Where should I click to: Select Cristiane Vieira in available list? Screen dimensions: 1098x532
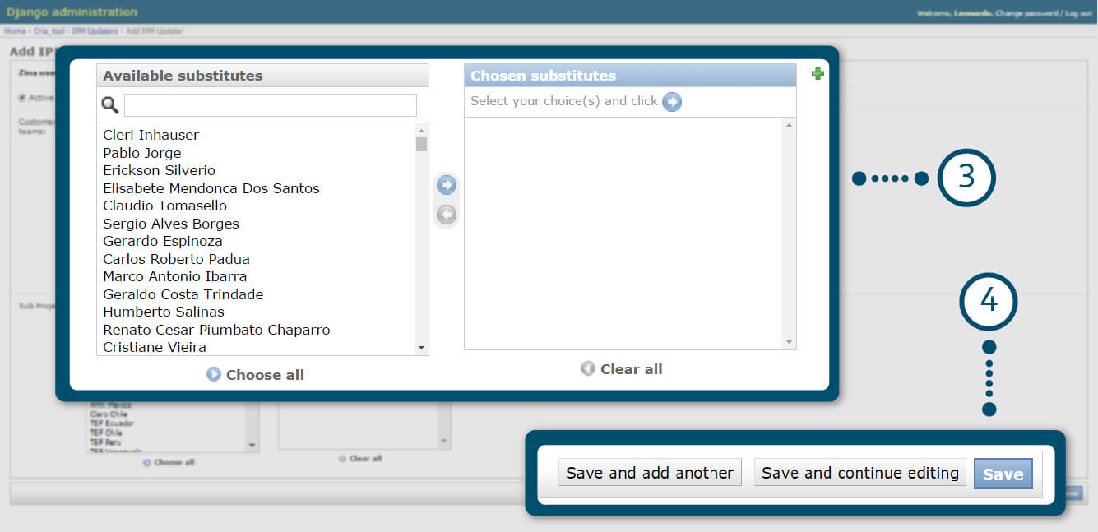(154, 347)
